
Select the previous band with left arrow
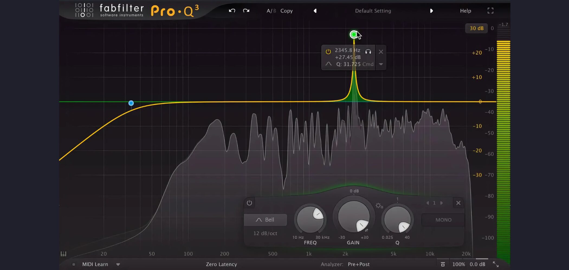(x=428, y=203)
